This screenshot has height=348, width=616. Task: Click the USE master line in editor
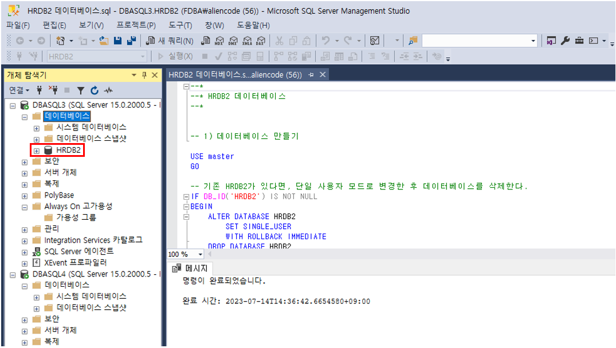tap(212, 156)
